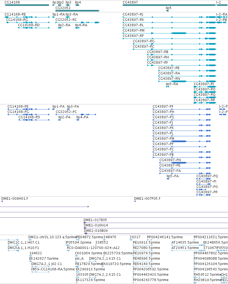Click the EK142627.5prime EST label
Viewport: 228px width, 284px height.
(x=44, y=259)
